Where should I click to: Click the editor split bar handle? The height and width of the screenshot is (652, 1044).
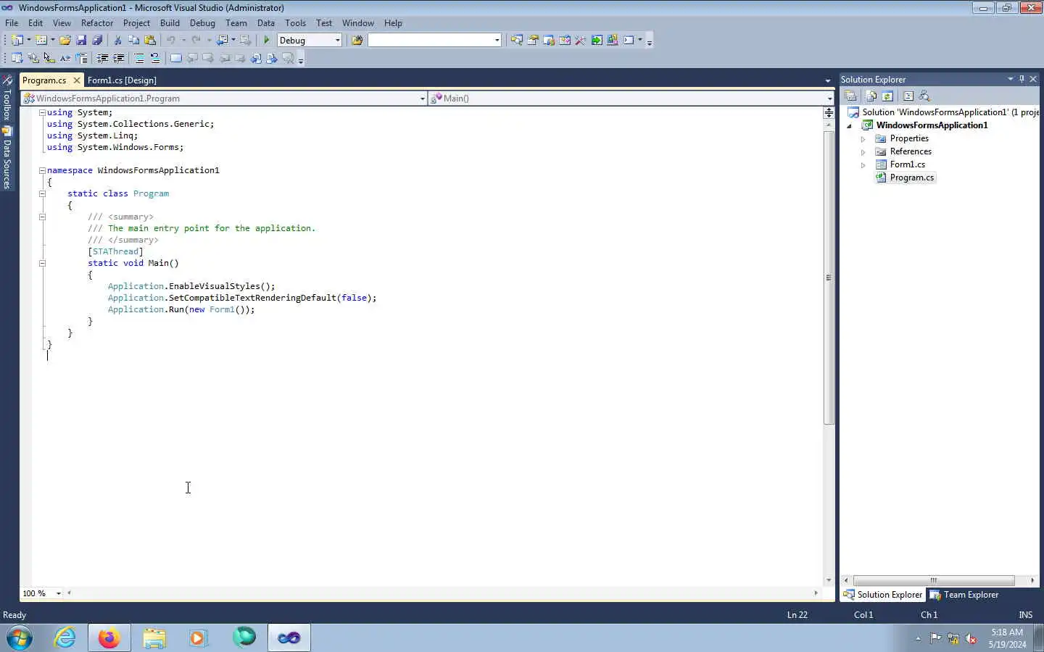[x=829, y=112]
